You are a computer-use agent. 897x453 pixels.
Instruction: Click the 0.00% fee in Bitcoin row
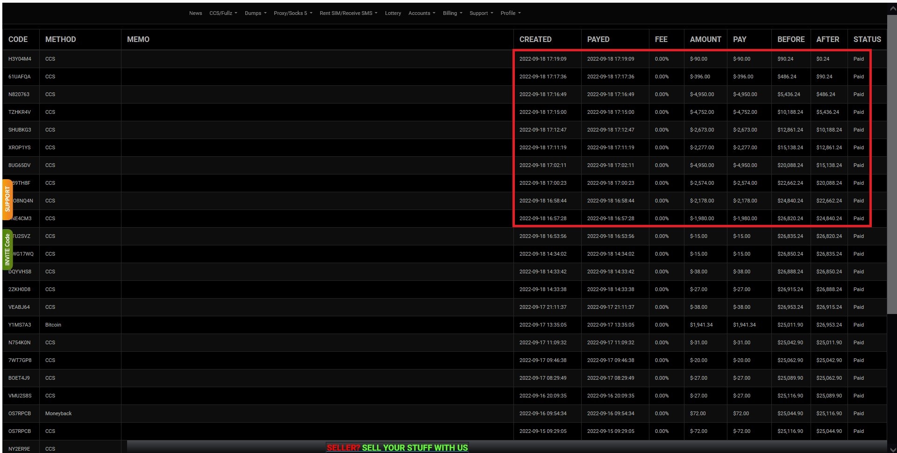pyautogui.click(x=662, y=325)
